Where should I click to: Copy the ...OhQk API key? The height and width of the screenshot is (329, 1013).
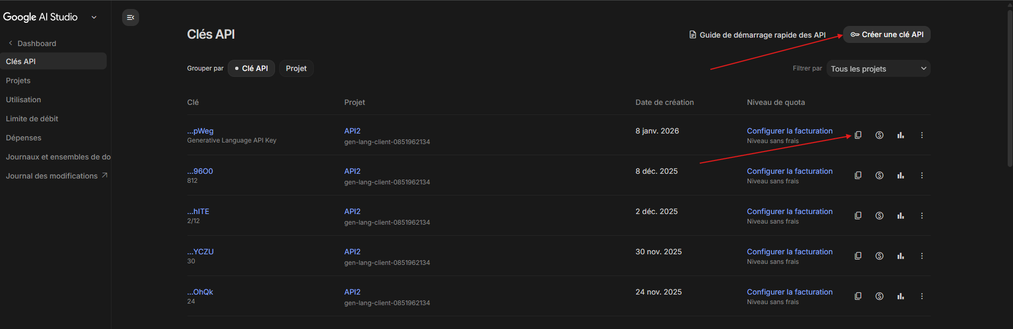click(x=858, y=296)
